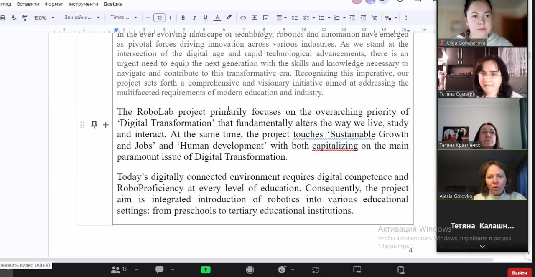The height and width of the screenshot is (277, 535).
Task: Toggle underline text formatting
Action: [205, 18]
